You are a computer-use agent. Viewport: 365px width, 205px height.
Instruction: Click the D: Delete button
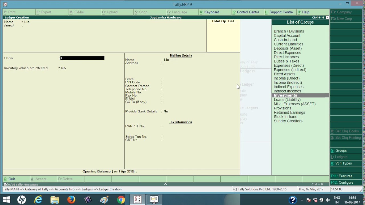tap(70, 179)
